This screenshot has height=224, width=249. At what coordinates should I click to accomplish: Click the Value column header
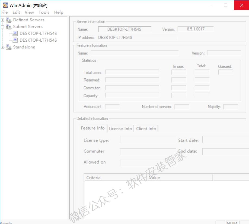click(180, 177)
